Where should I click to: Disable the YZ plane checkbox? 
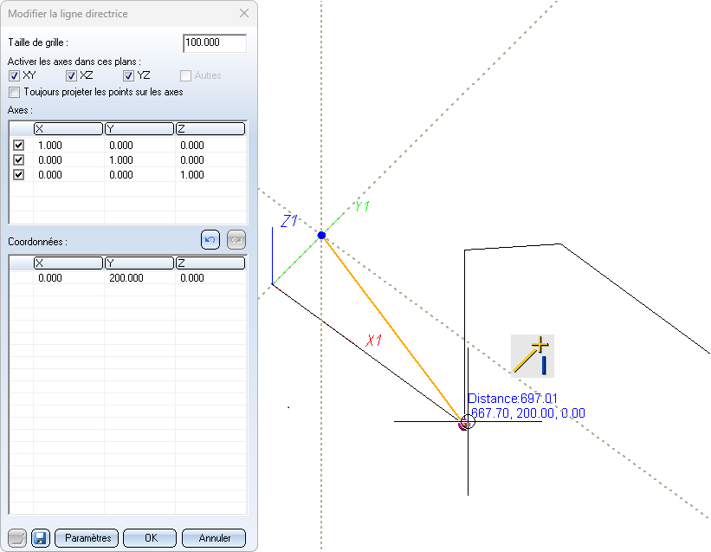click(129, 76)
